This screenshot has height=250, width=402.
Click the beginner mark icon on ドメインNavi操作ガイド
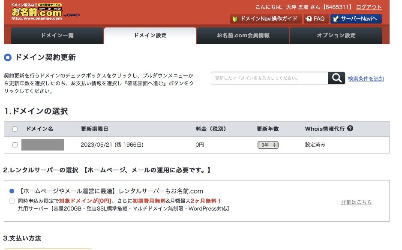[x=234, y=19]
